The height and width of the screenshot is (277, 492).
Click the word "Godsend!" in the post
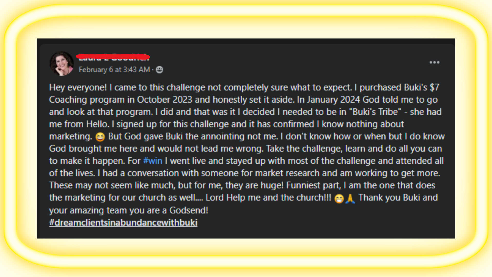coord(189,210)
